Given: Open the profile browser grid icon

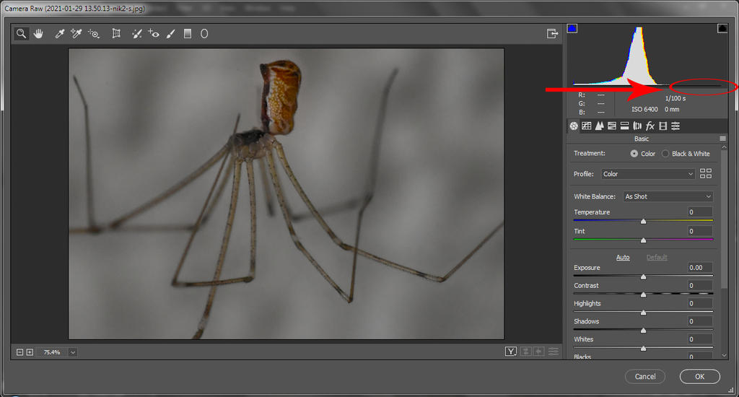Looking at the screenshot, I should pos(706,174).
